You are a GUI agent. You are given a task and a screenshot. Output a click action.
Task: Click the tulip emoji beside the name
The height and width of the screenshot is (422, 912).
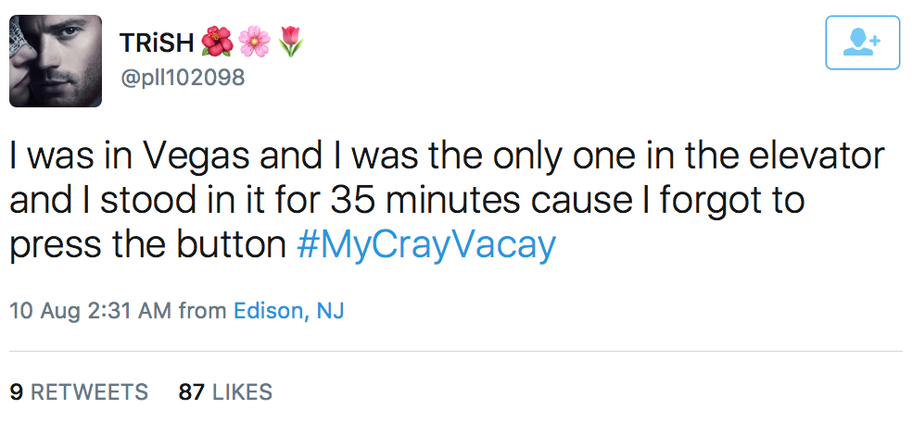pos(289,42)
